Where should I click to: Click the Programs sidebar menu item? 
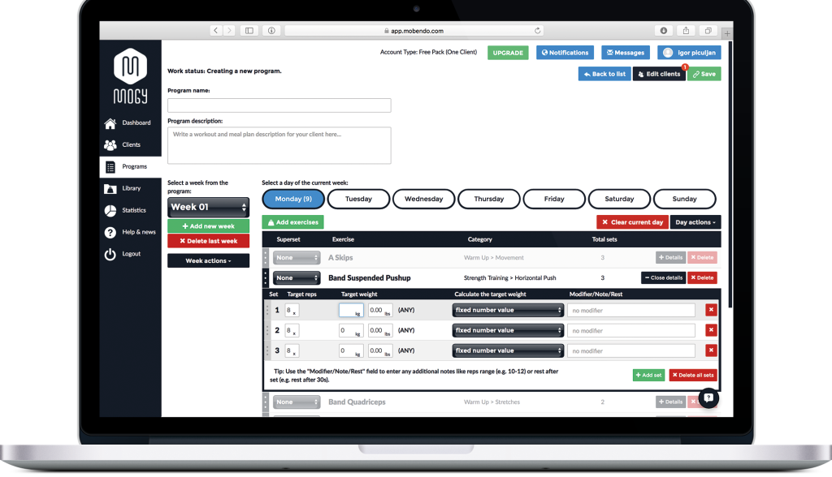[x=130, y=167]
